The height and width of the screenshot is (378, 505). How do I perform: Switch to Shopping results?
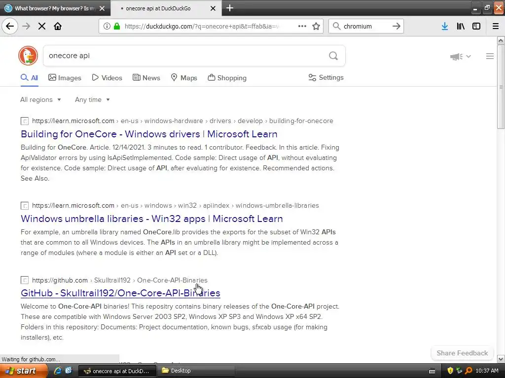click(227, 78)
